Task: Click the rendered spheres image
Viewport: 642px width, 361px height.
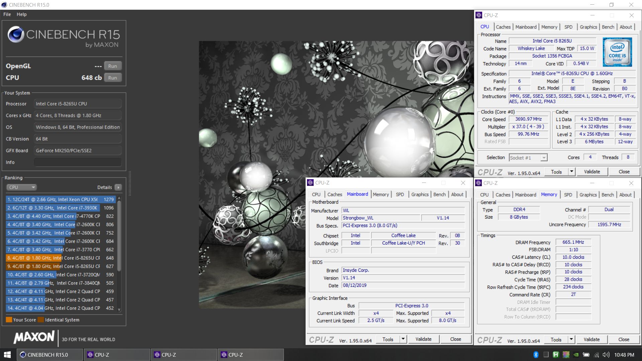Action: pos(336,174)
